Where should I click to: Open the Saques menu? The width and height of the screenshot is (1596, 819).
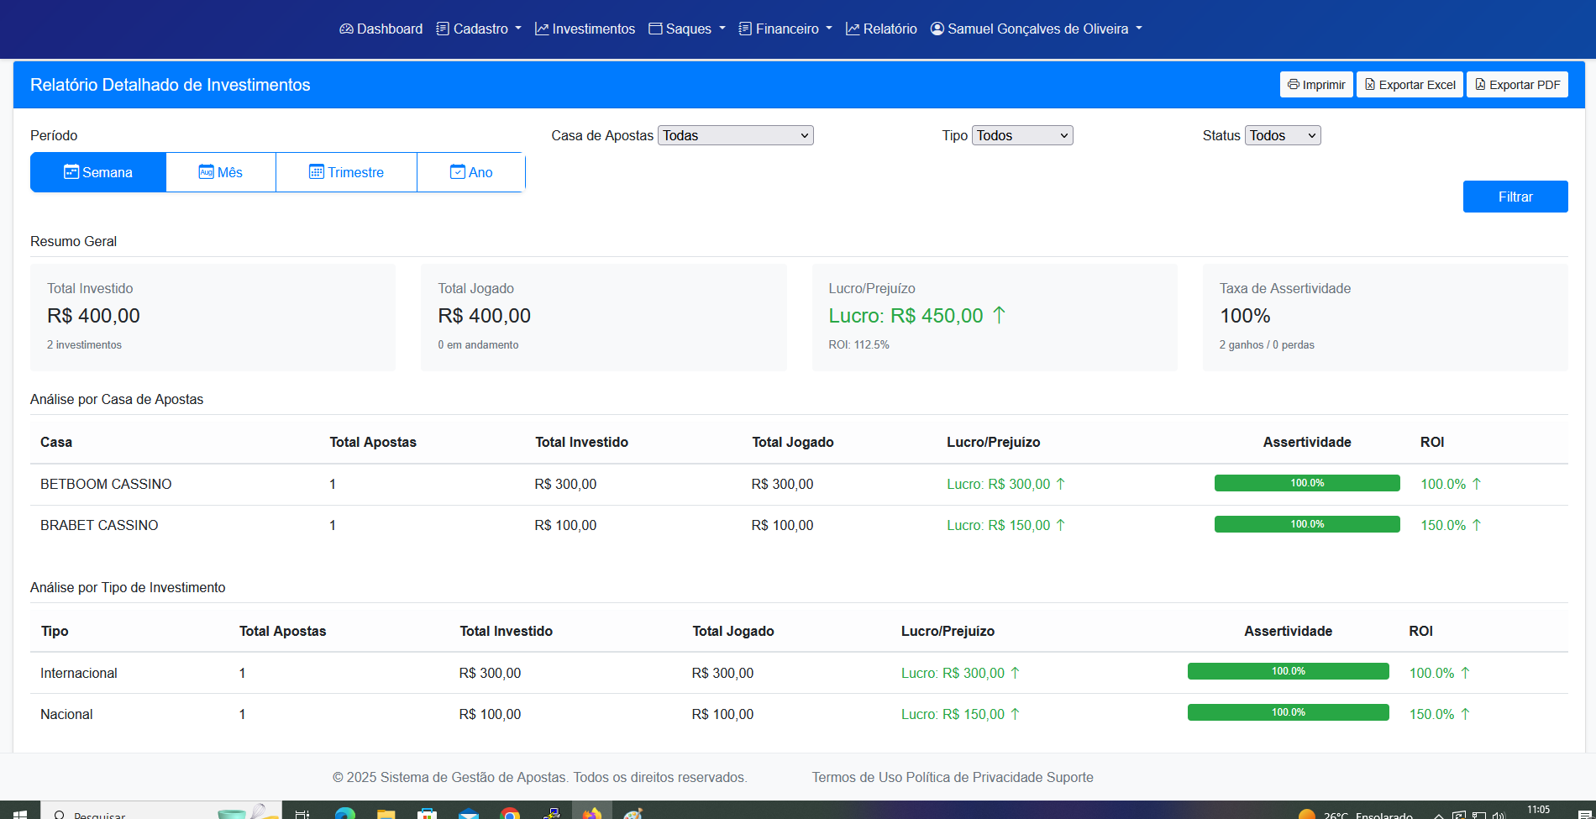coord(686,28)
